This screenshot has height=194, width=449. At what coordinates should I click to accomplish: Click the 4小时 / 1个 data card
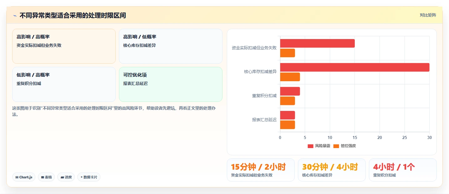click(x=403, y=170)
